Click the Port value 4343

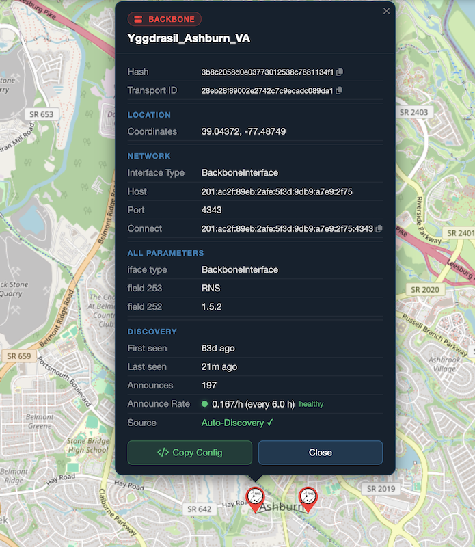coord(211,210)
